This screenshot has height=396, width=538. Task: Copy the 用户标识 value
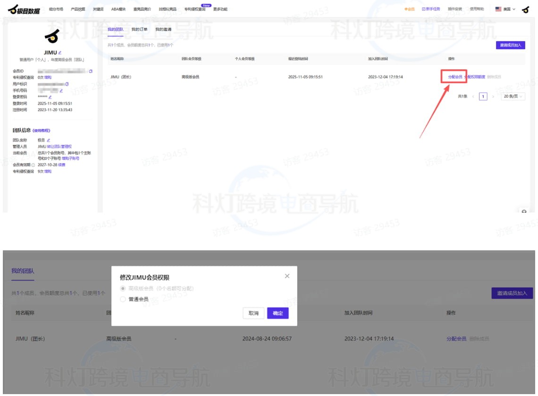[67, 84]
